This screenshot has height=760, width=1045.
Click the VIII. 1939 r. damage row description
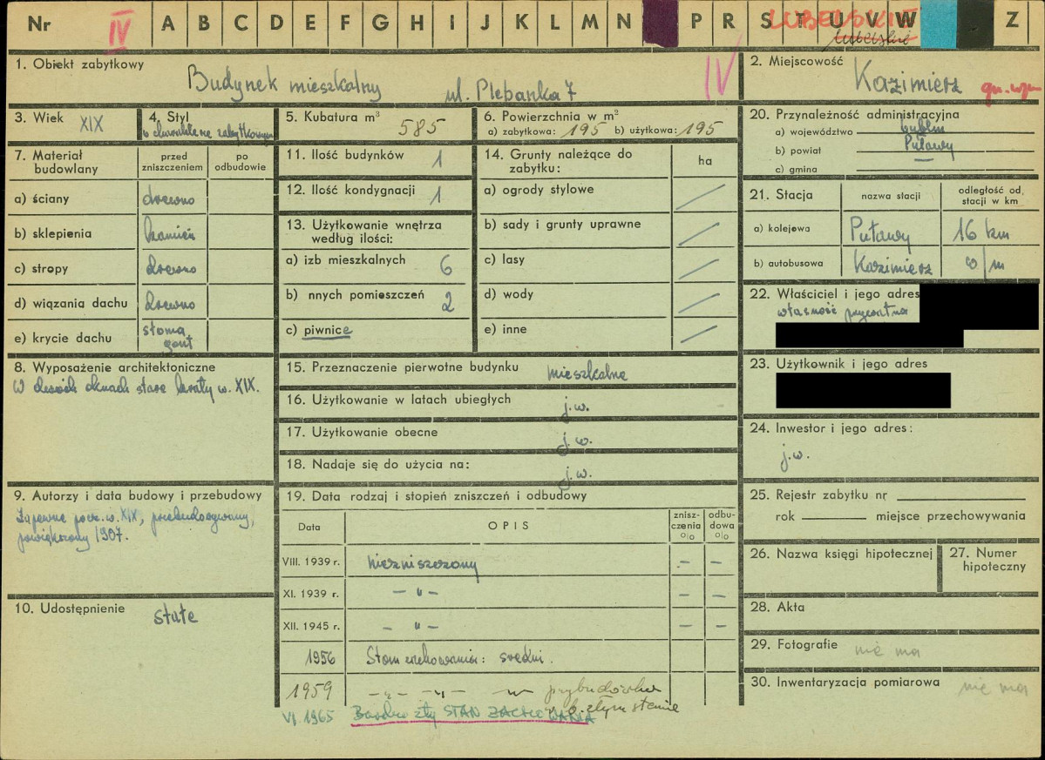click(x=423, y=565)
